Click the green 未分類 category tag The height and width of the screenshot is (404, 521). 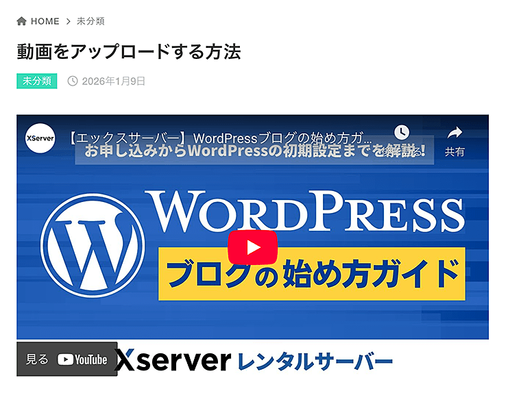tap(37, 81)
